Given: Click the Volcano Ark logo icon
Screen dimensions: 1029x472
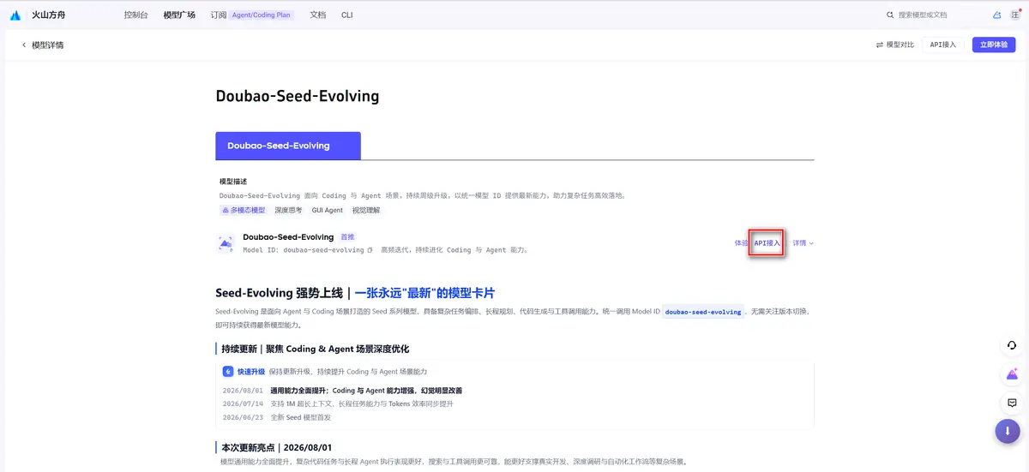Looking at the screenshot, I should [15, 15].
